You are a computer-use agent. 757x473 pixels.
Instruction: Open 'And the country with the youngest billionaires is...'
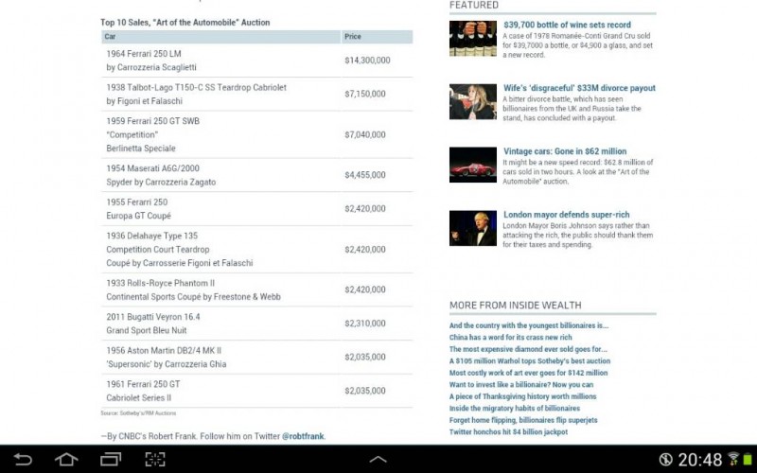[529, 325]
